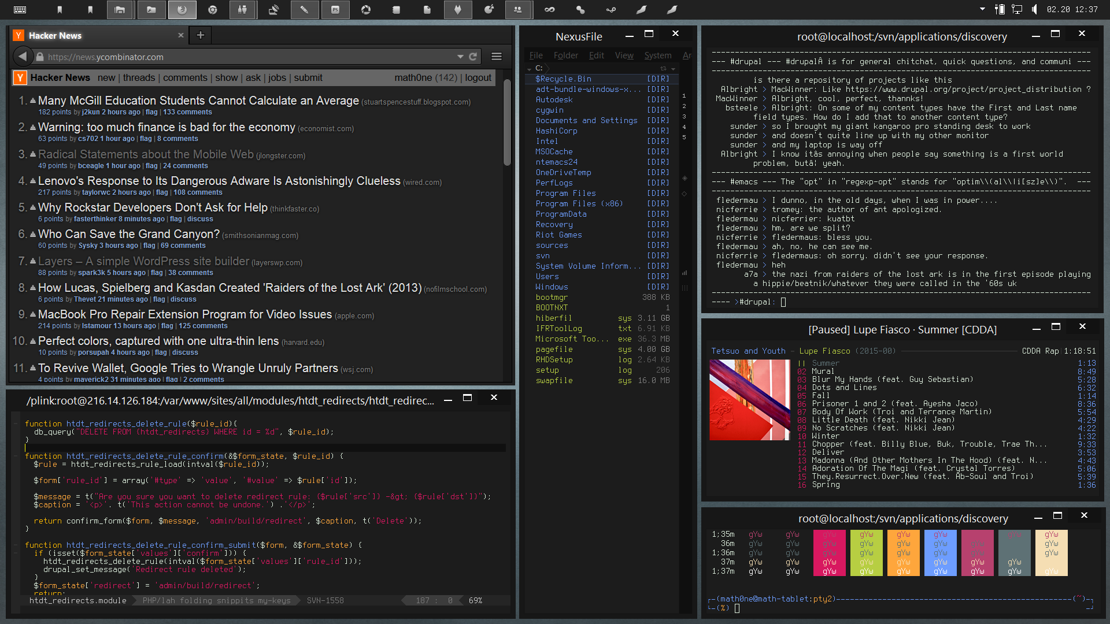This screenshot has height=624, width=1110.
Task: Click the NexusFile sync arrows icon in path bar
Action: pos(664,68)
